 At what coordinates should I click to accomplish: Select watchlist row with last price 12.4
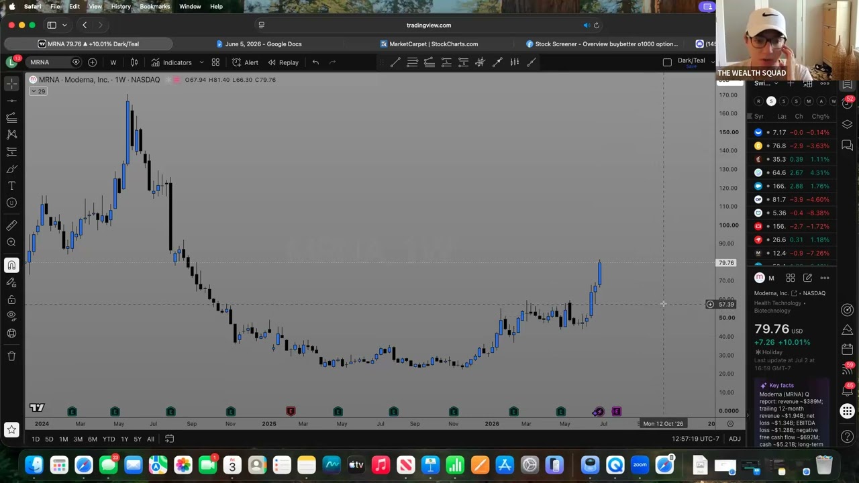coord(792,253)
